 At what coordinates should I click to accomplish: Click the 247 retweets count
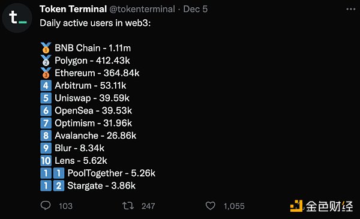click(148, 206)
